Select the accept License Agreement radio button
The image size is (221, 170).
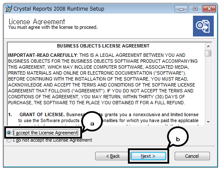(9, 133)
